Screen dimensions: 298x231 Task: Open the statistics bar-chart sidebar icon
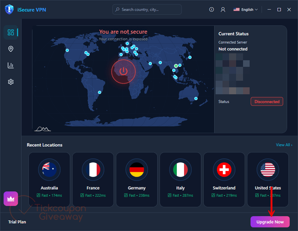point(11,65)
